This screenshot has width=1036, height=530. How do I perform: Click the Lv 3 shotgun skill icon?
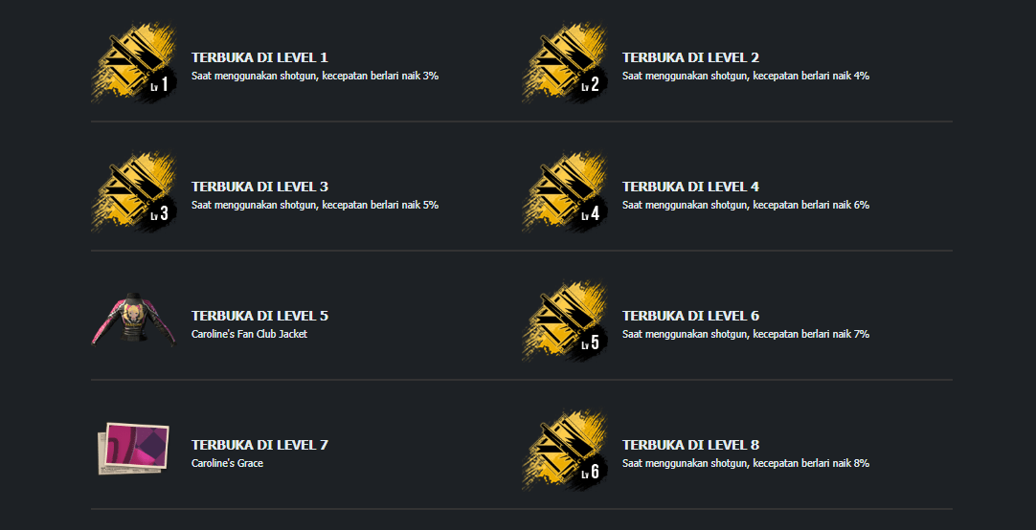coord(134,192)
